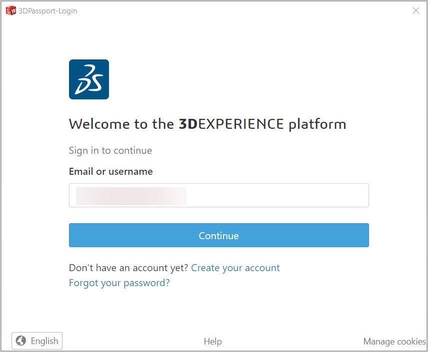Viewport: 428px width, 352px height.
Task: Focus the Email or username field
Action: [x=219, y=195]
